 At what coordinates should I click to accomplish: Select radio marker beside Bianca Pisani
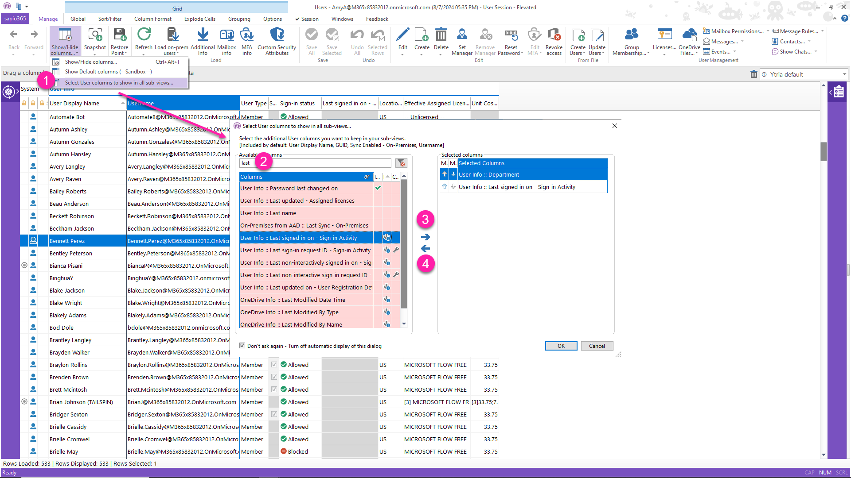pyautogui.click(x=24, y=266)
